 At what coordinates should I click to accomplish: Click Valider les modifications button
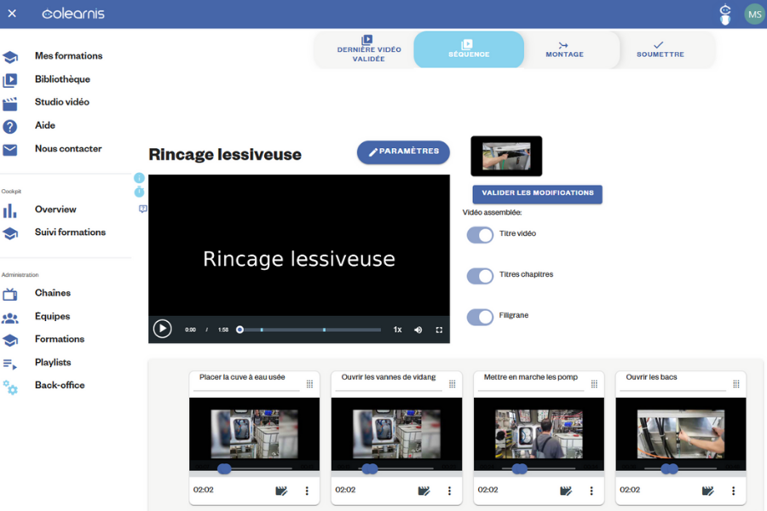click(537, 193)
